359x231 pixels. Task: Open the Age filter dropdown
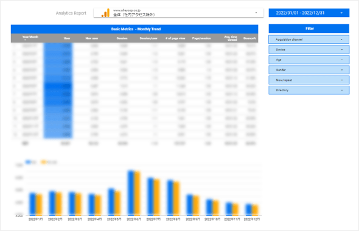(x=309, y=60)
